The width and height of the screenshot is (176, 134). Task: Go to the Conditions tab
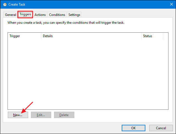tap(57, 15)
